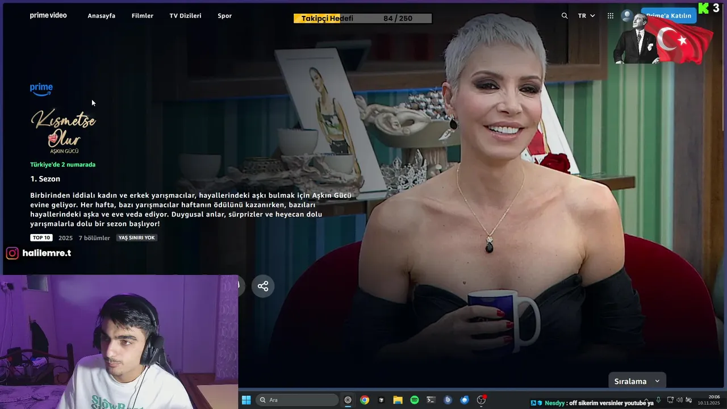Launch Google Chrome from the taskbar
Screen dimensions: 727x409
click(x=365, y=400)
